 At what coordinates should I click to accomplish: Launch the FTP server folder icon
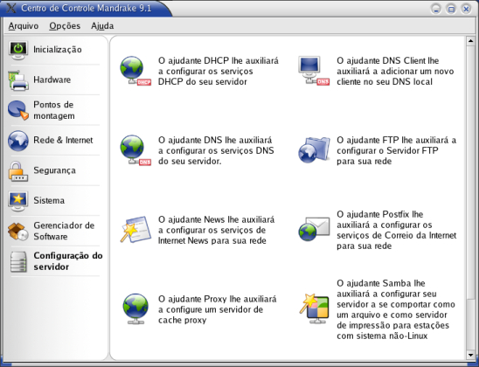point(314,150)
